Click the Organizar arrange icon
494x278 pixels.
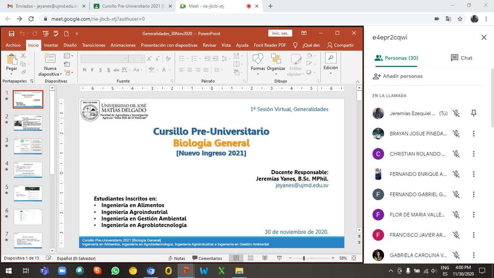click(276, 59)
